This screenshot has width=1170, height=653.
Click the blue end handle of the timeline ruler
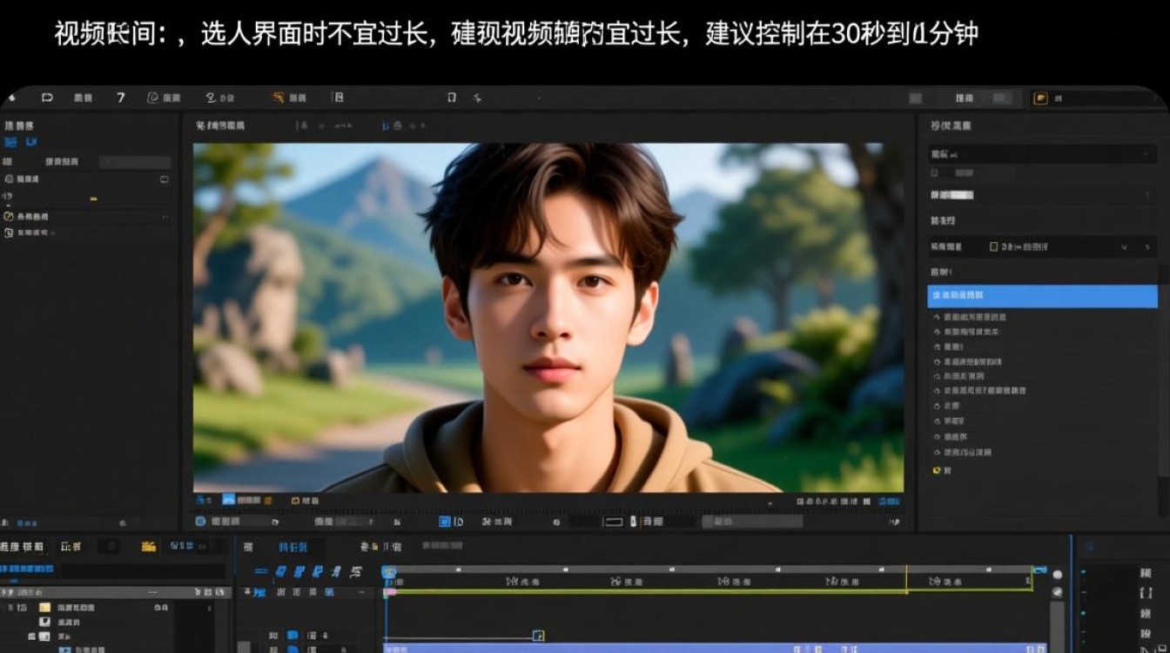pyautogui.click(x=1039, y=570)
